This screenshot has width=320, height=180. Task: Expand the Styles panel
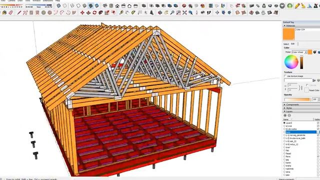284,108
